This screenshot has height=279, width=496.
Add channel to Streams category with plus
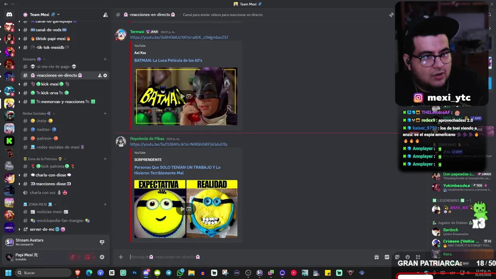coord(105,59)
